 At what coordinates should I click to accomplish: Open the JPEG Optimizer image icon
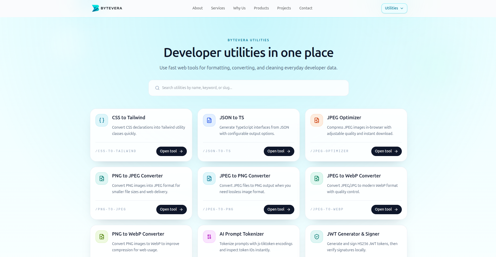(x=316, y=120)
